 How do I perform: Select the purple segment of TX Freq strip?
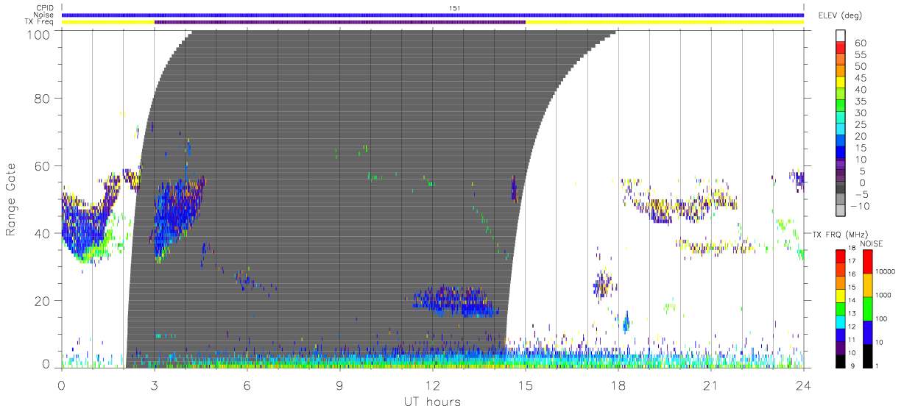(x=339, y=22)
